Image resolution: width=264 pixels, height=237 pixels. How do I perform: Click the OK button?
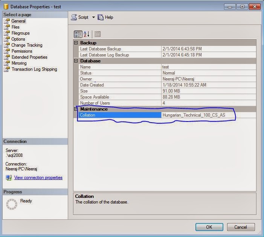209,227
